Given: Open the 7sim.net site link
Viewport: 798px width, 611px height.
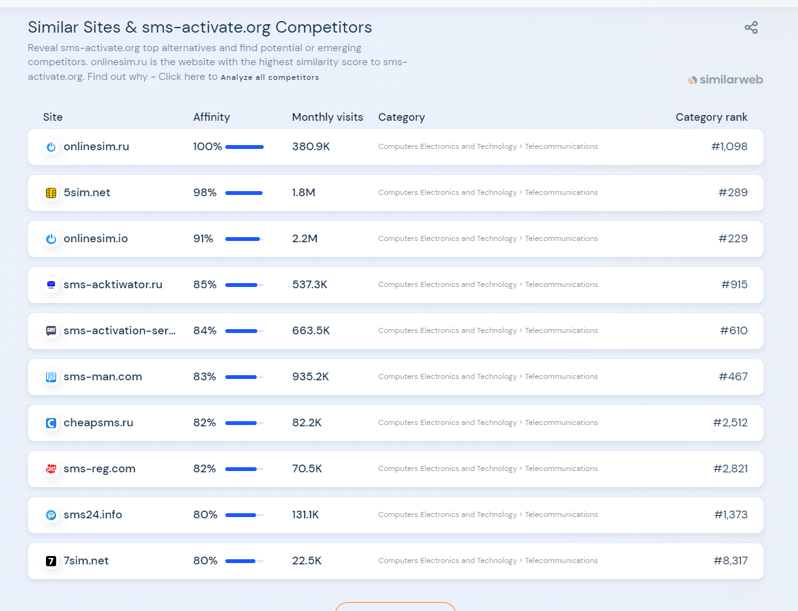Looking at the screenshot, I should click(x=86, y=561).
